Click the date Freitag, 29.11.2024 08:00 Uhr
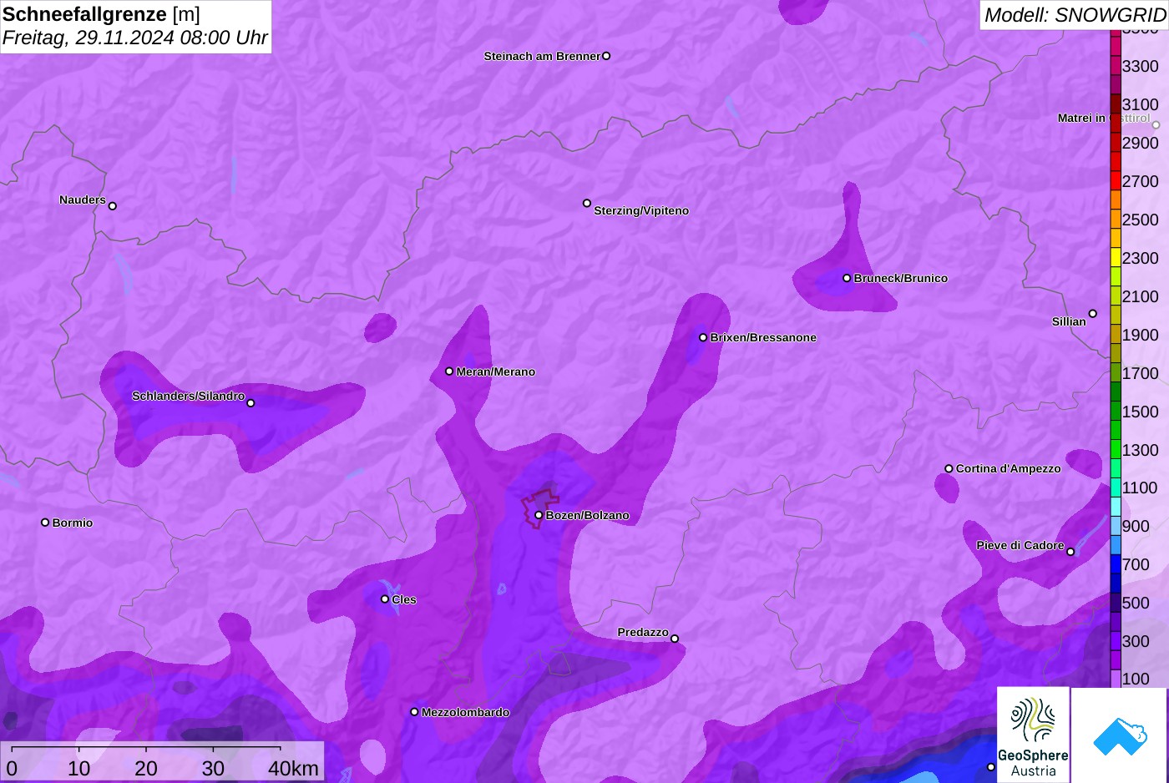 click(134, 38)
